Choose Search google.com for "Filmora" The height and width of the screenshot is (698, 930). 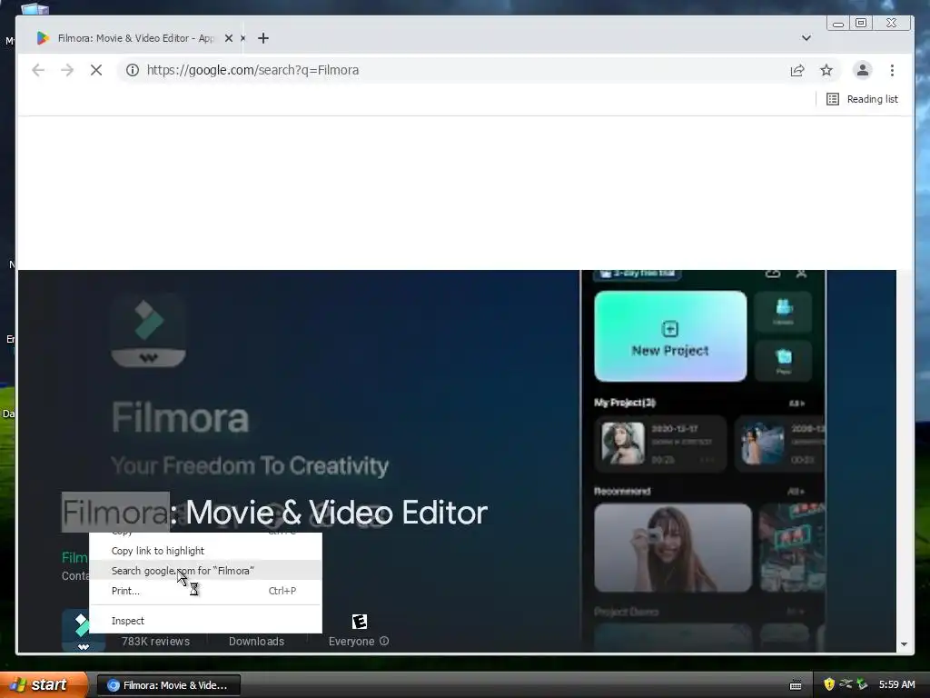205,571
